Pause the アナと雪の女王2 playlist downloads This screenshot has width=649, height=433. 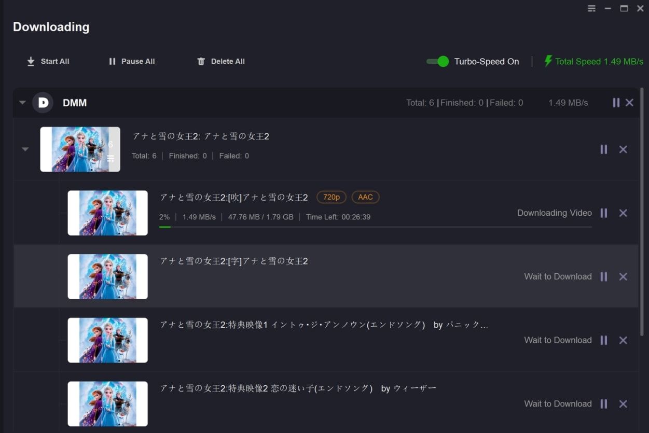click(x=603, y=149)
